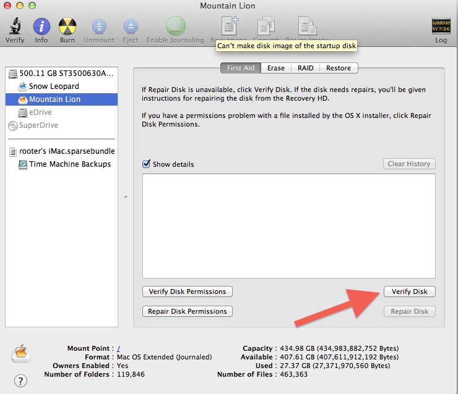
Task: Click the Number of Files value 463,363
Action: 293,374
